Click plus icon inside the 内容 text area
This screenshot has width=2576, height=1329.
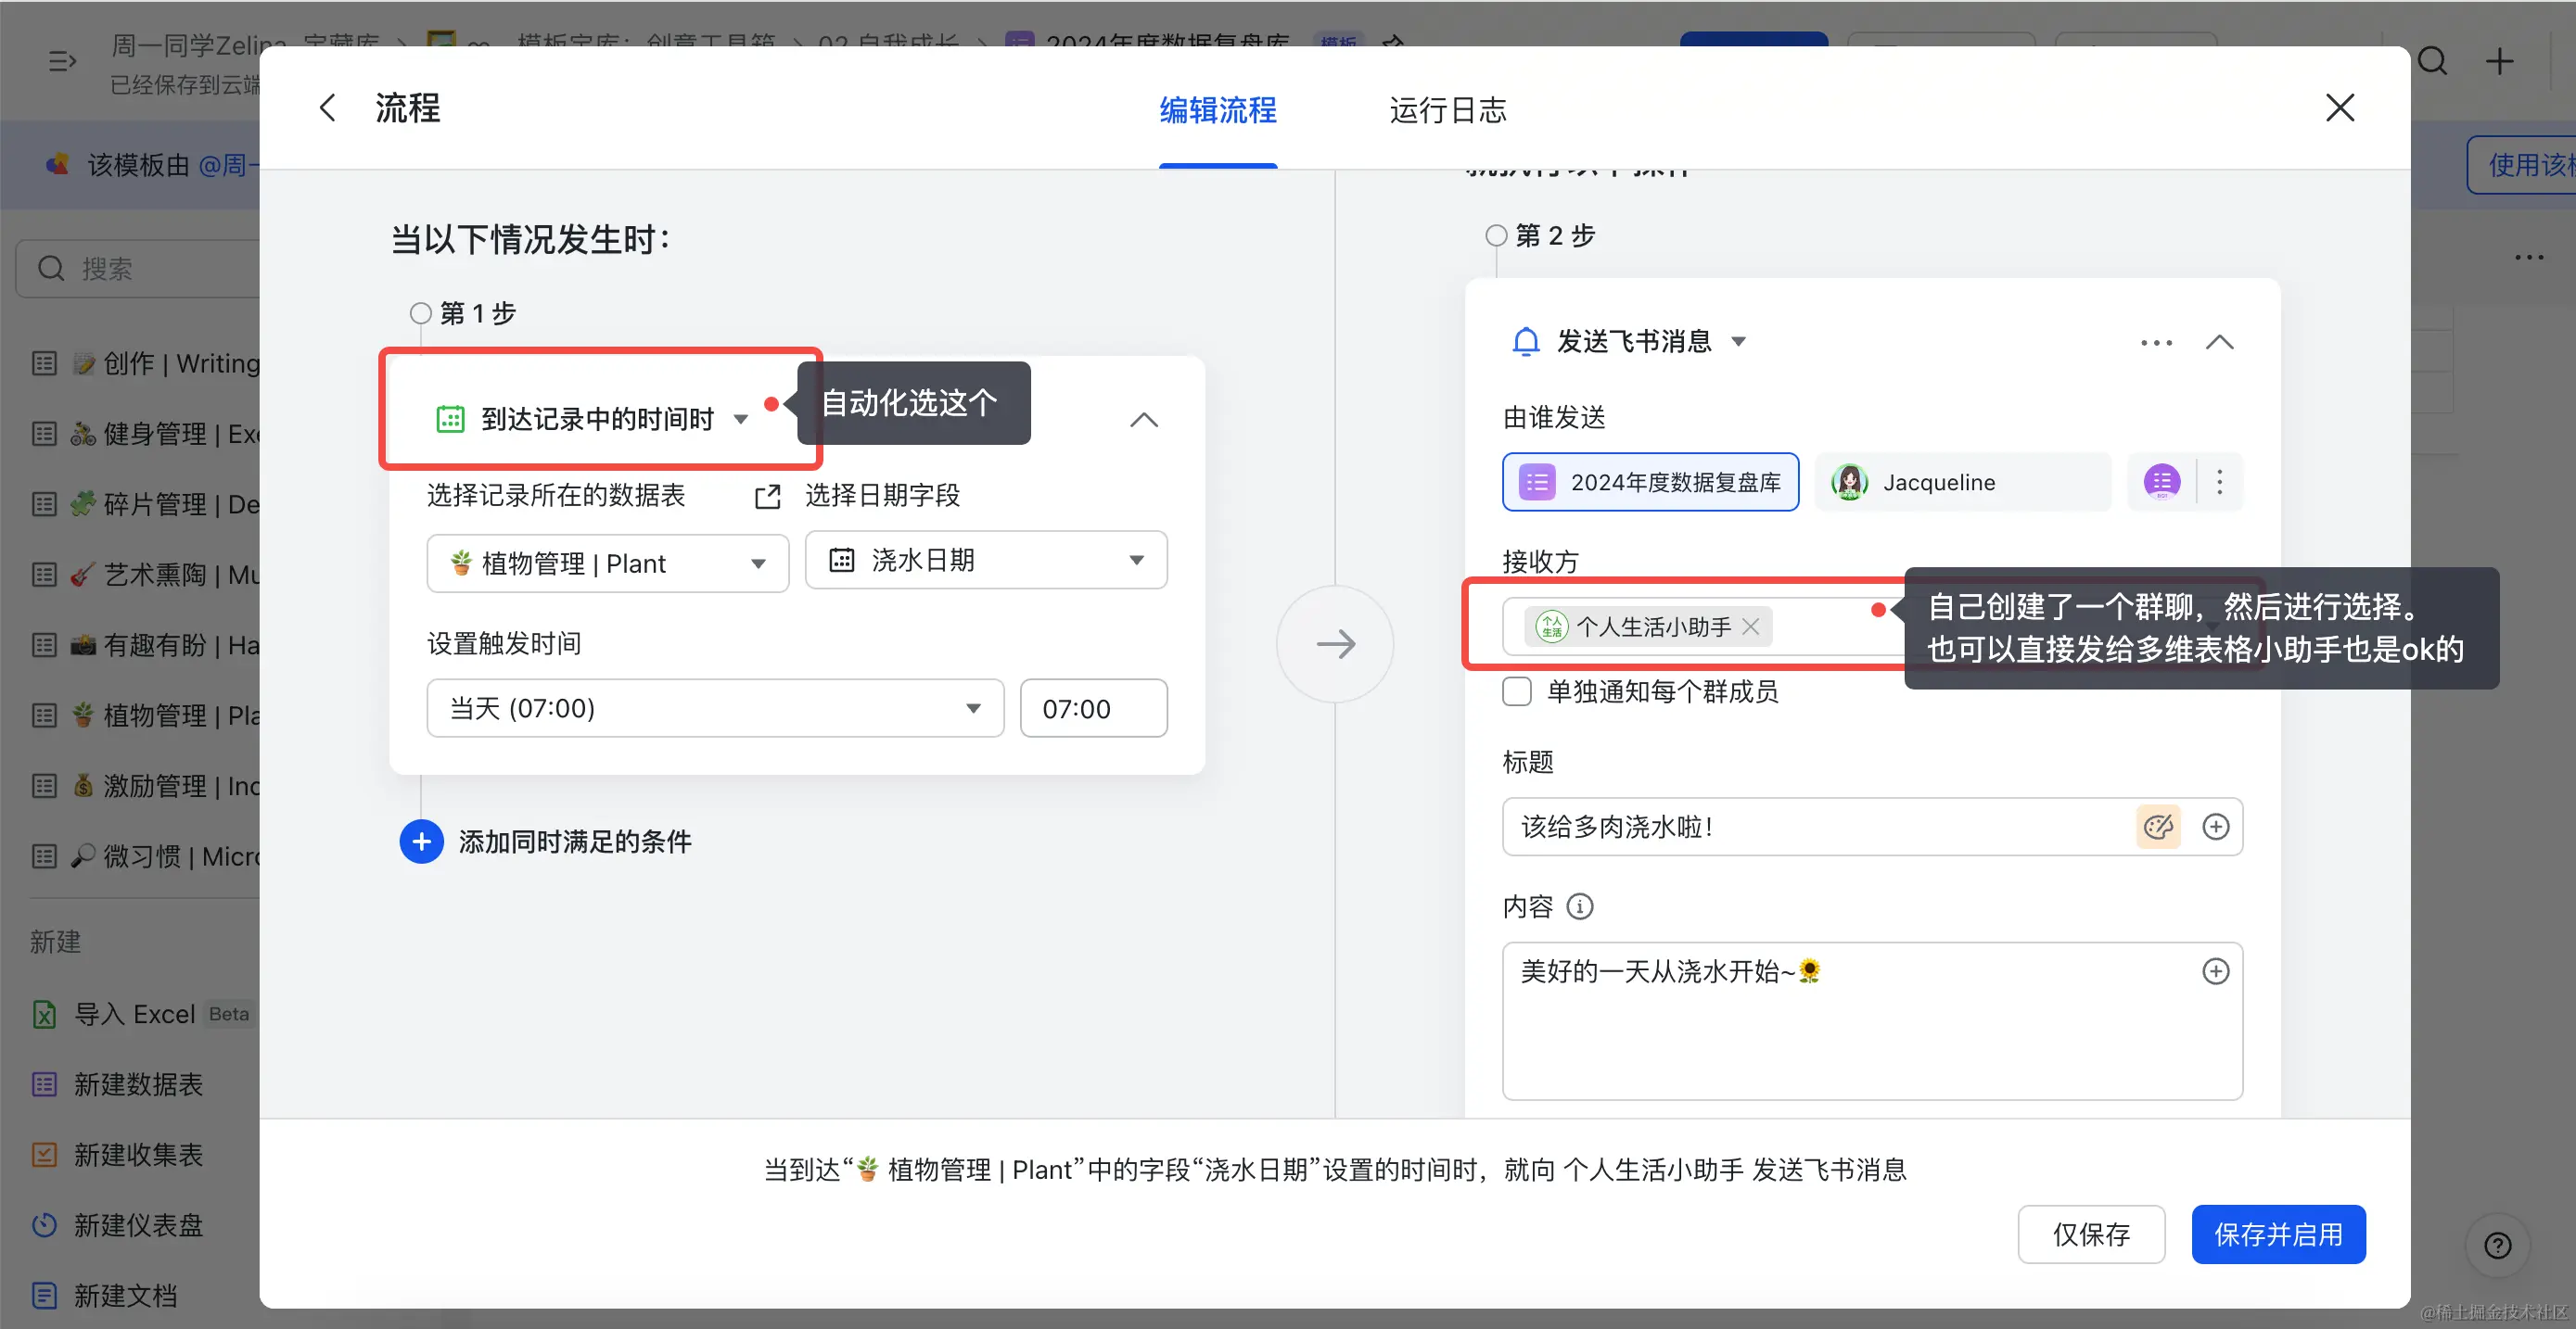point(2215,971)
